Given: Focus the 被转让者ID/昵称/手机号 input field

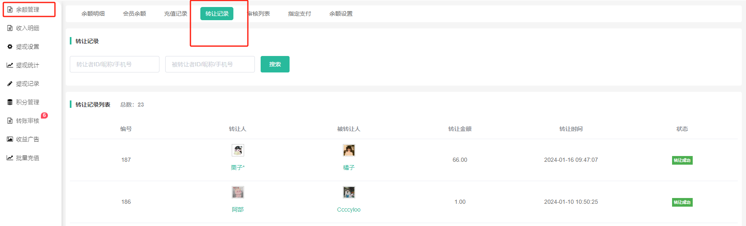Looking at the screenshot, I should tap(210, 64).
